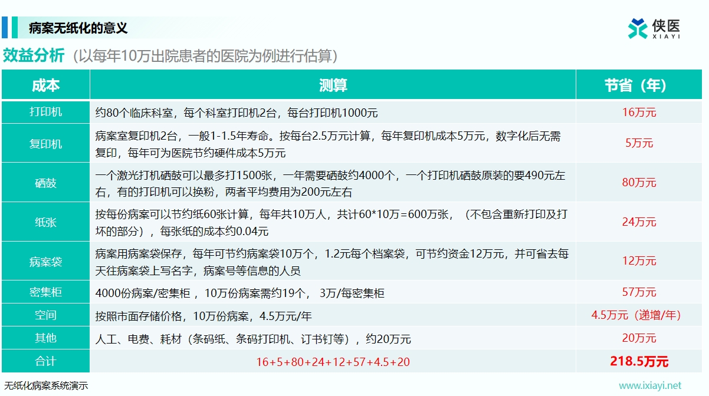Select the 打印机 row label
Viewport: 709px width, 396px height.
point(45,112)
